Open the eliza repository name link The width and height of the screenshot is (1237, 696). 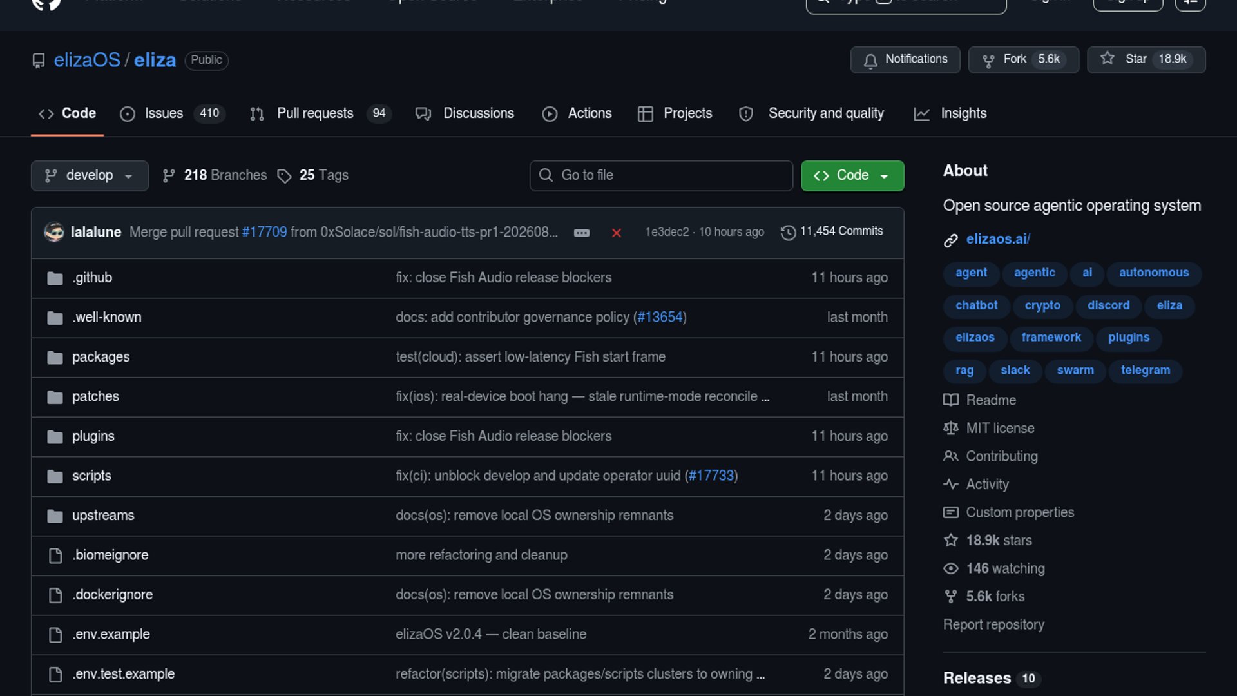click(155, 60)
